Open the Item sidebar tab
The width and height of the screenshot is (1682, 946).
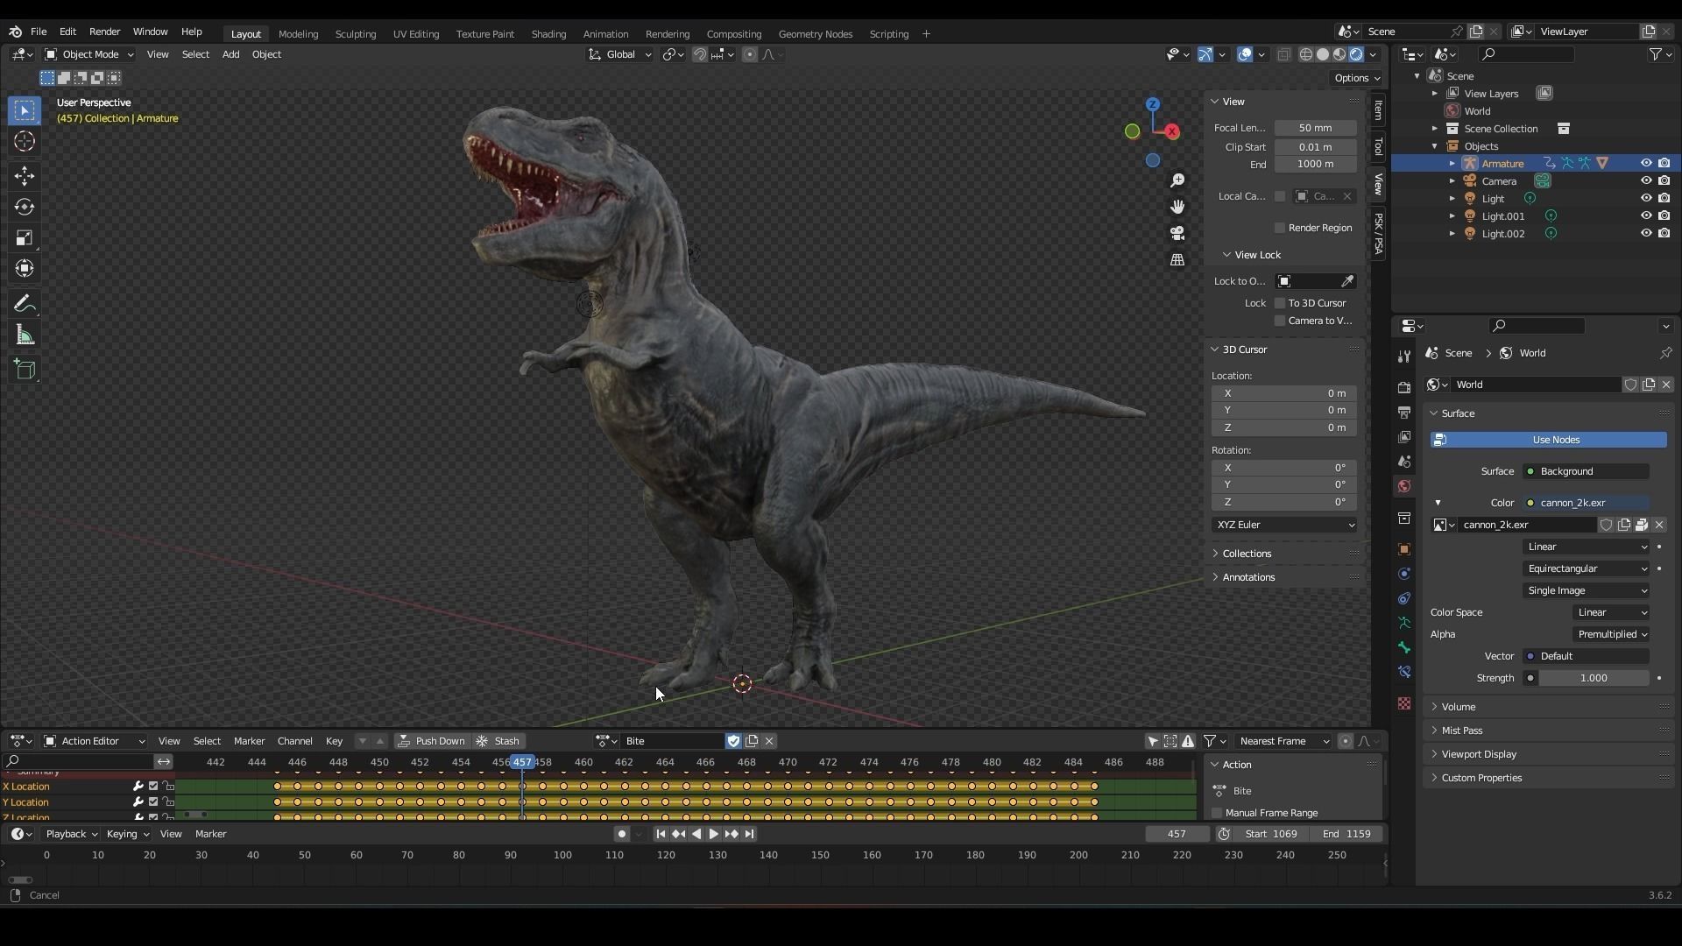[1378, 109]
